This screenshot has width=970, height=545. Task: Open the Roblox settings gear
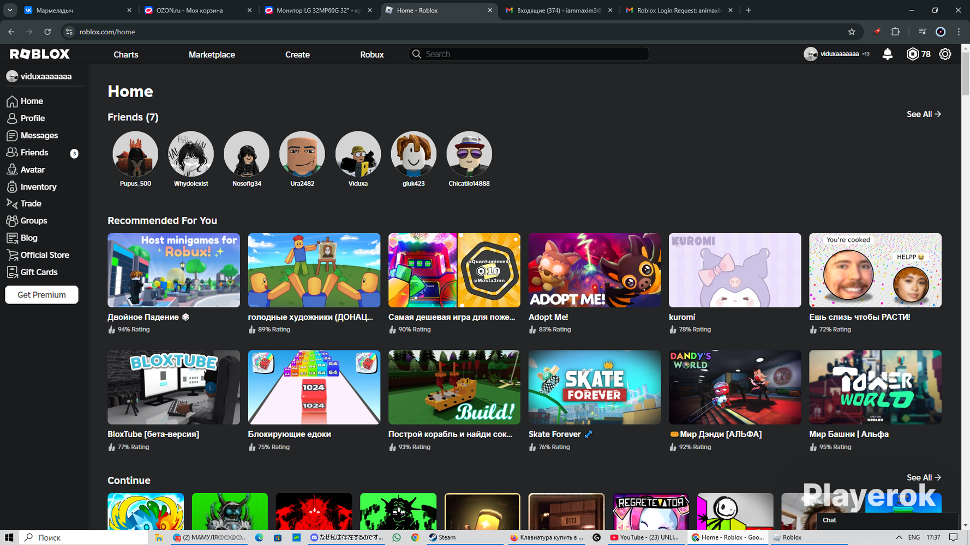click(945, 54)
